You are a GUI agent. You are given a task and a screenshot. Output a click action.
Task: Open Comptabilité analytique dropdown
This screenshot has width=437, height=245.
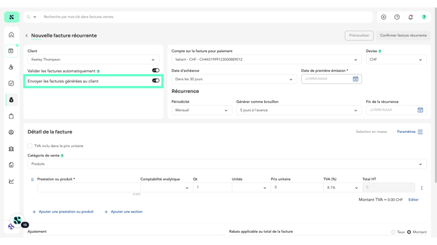[166, 187]
